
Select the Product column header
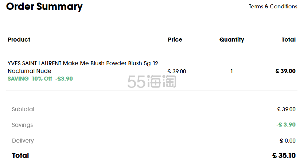click(x=19, y=40)
